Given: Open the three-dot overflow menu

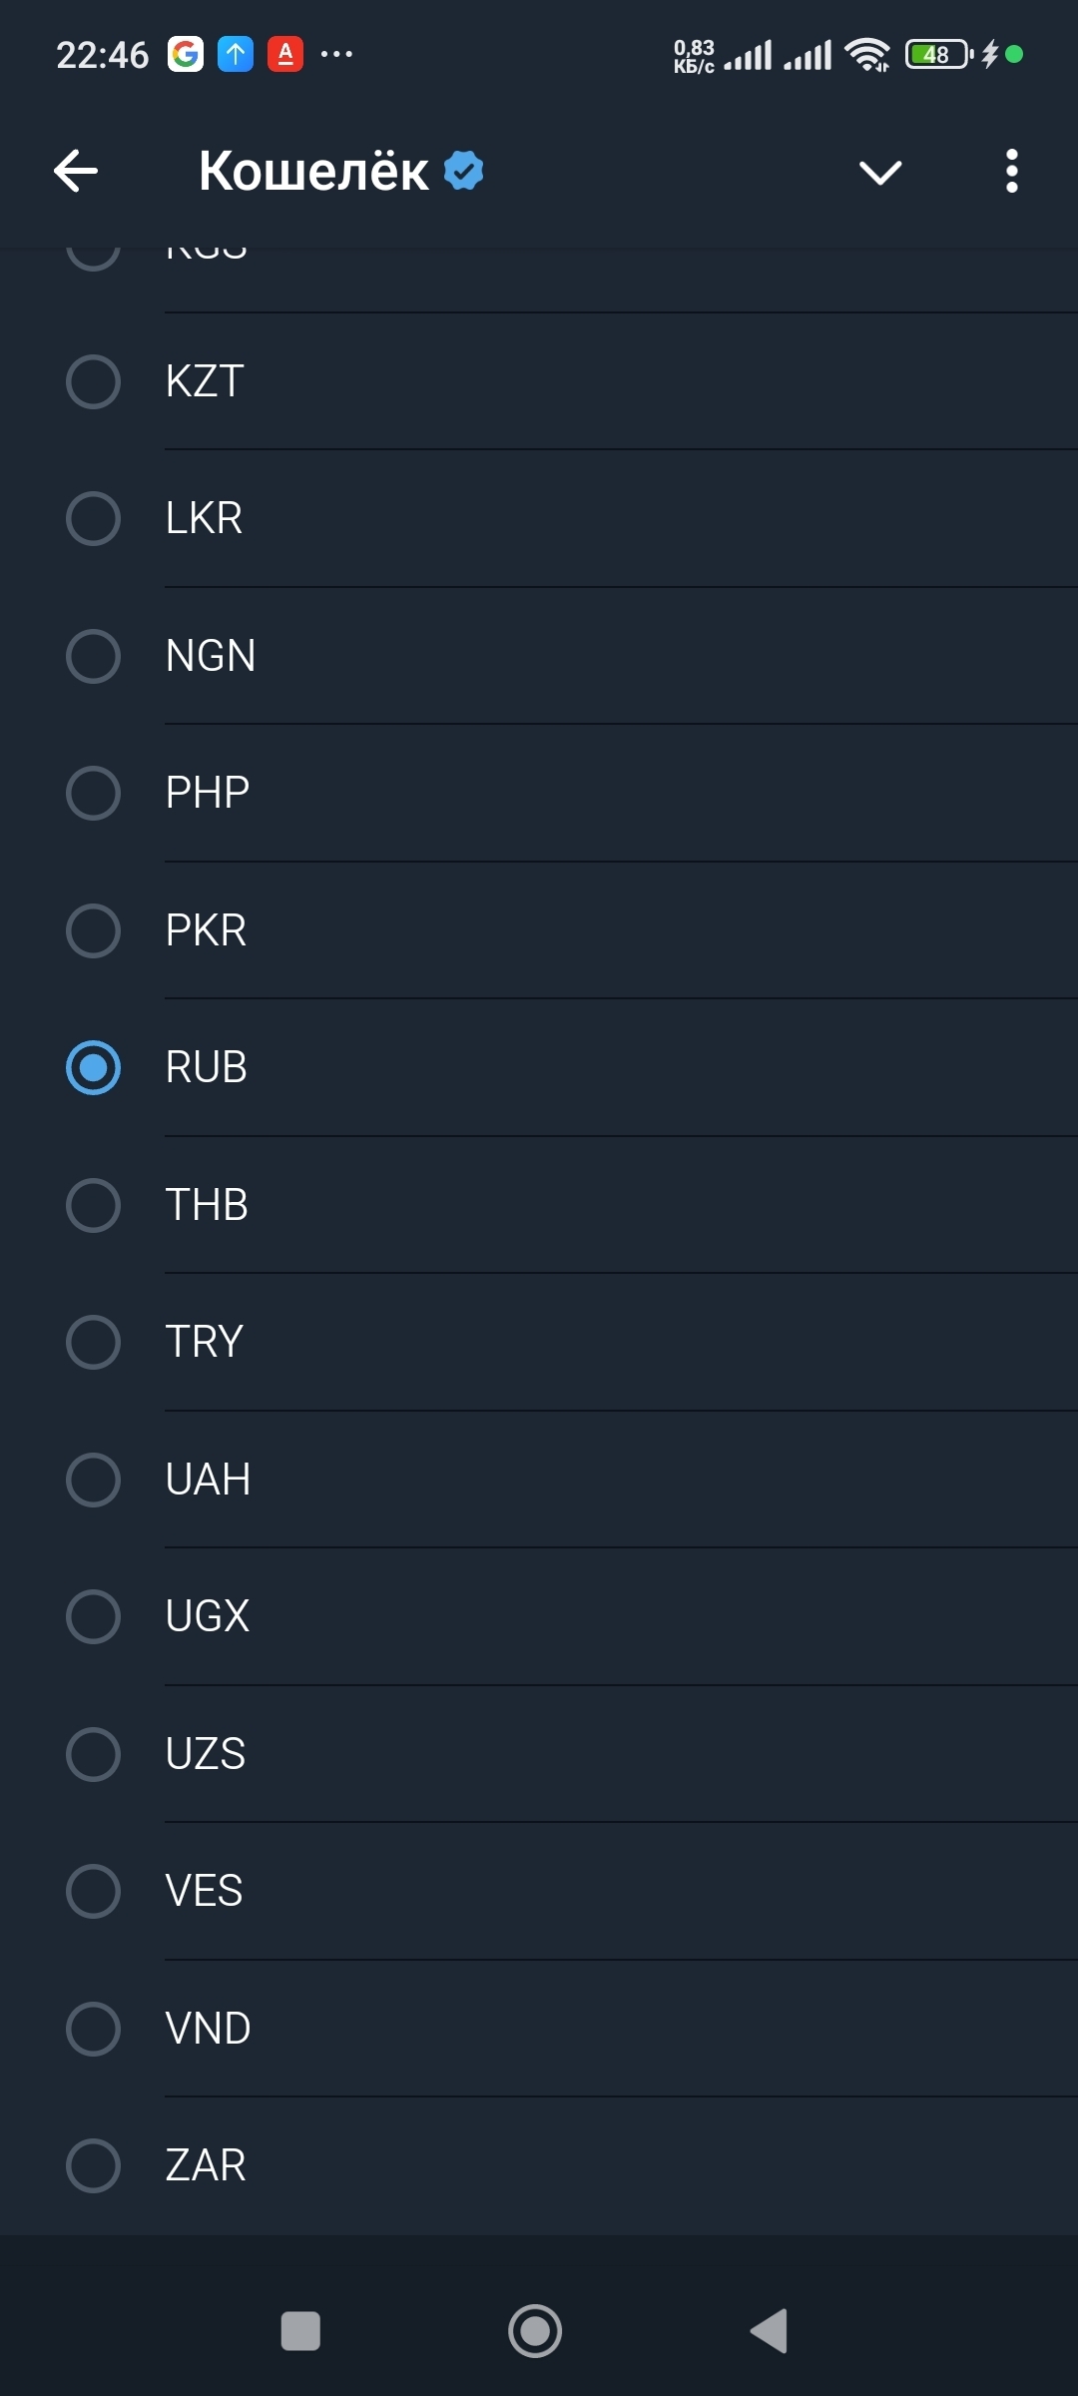Looking at the screenshot, I should click(x=1011, y=171).
